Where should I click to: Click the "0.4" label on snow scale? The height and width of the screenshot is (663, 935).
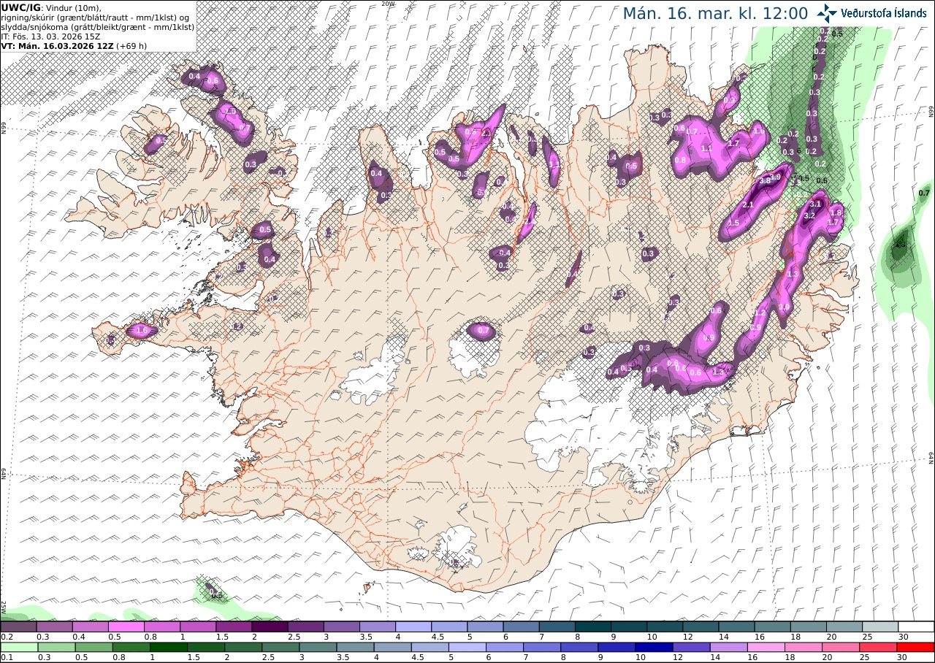tap(78, 637)
